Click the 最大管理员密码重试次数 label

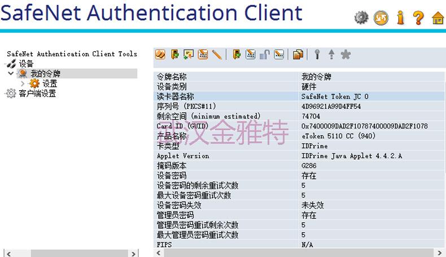pos(198,235)
